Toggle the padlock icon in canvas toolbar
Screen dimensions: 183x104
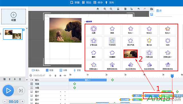tap(118, 9)
